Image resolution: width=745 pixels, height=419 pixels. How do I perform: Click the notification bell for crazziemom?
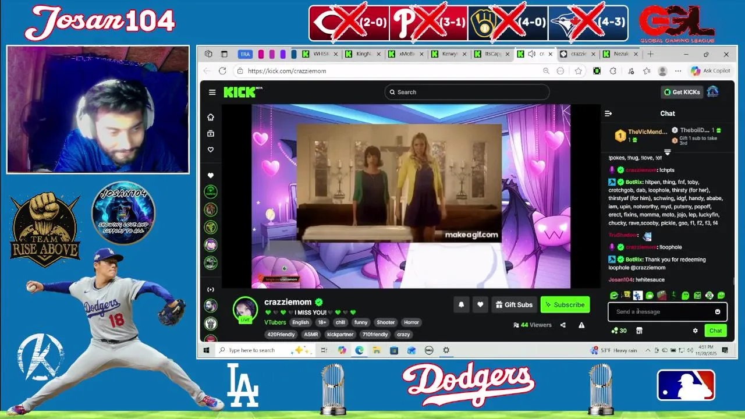(462, 304)
